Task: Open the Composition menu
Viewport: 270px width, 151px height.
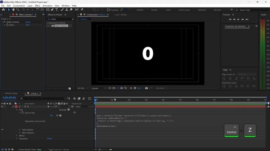Action: coord(19,5)
